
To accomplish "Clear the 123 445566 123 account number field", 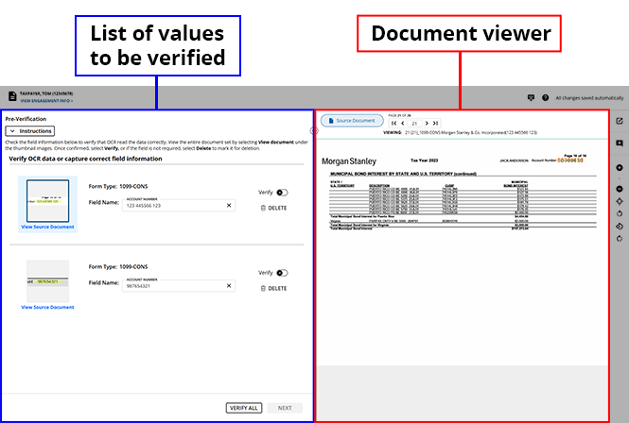I will point(229,205).
